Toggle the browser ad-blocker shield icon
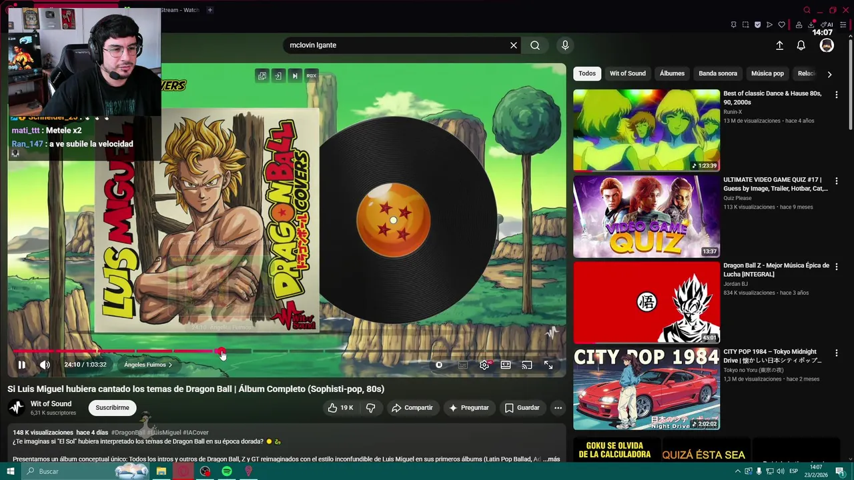This screenshot has width=854, height=480. 757,25
